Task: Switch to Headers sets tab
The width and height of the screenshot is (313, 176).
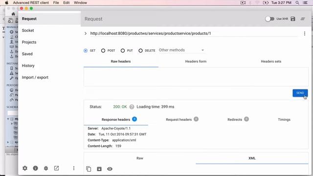Action: [x=271, y=62]
